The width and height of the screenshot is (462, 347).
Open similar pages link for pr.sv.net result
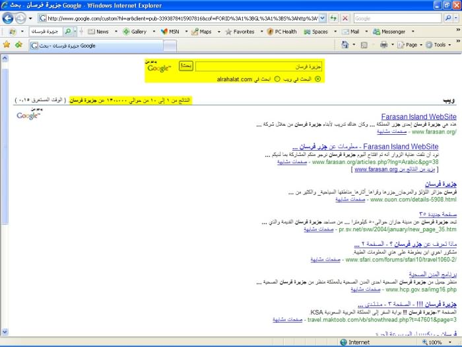click(x=319, y=229)
